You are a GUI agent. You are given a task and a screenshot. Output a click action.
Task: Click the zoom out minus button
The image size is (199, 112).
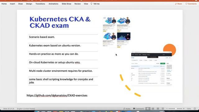pos(167,109)
